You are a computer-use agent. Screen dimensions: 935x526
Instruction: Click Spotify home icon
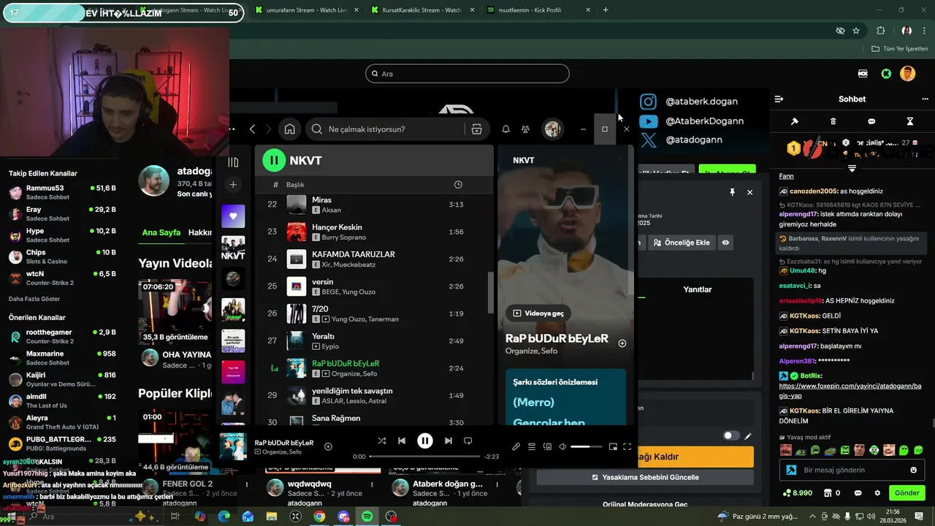pos(290,129)
